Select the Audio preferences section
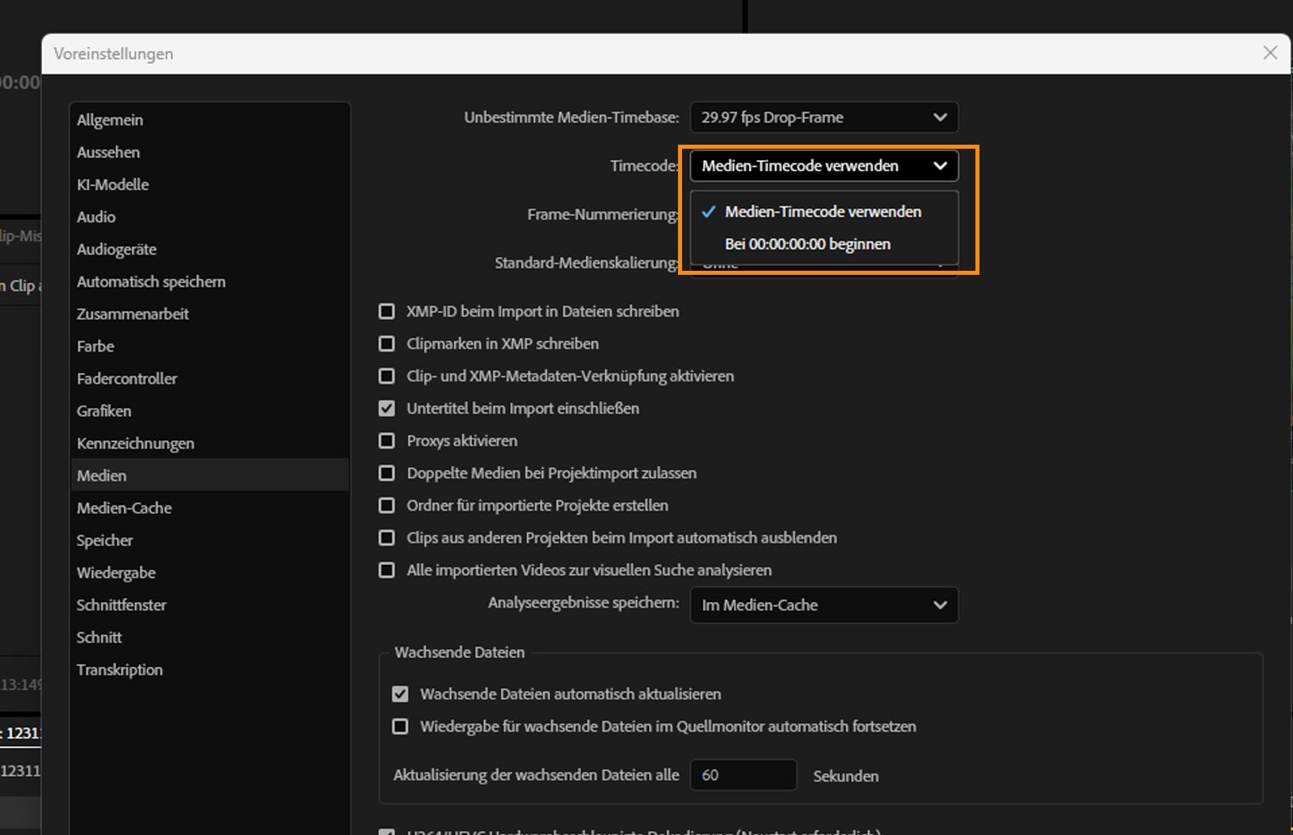Image resolution: width=1293 pixels, height=835 pixels. 95,217
